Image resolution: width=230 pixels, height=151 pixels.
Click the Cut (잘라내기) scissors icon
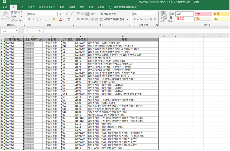(x=12, y=12)
